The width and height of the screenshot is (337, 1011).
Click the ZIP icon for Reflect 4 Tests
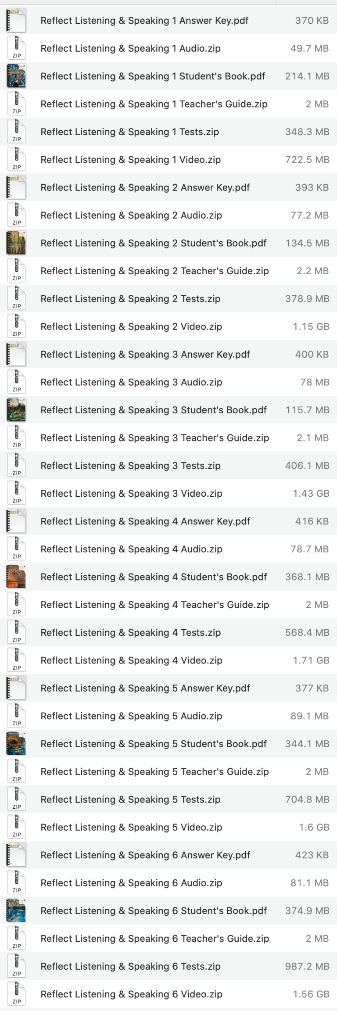pyautogui.click(x=16, y=632)
